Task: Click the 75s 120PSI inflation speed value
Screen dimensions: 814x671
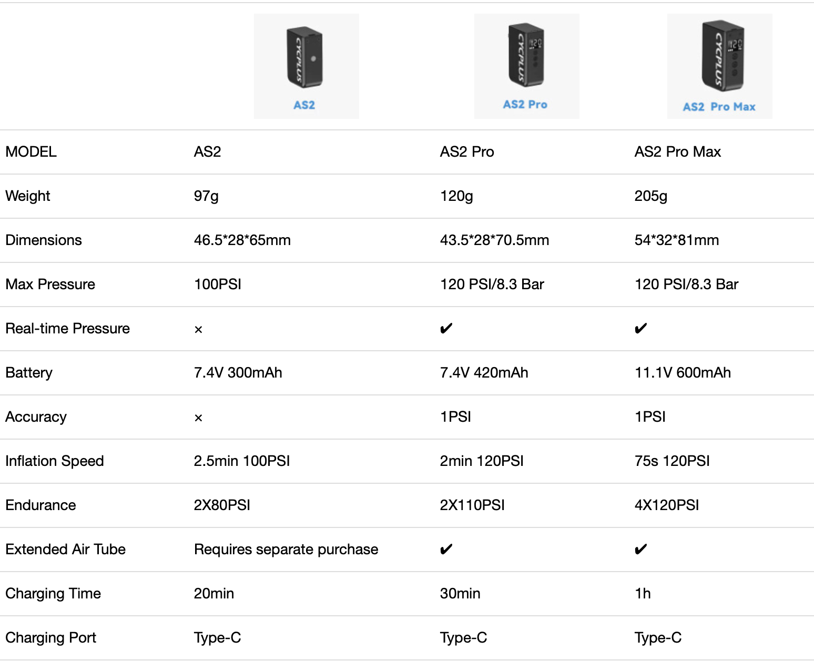Action: (x=671, y=461)
